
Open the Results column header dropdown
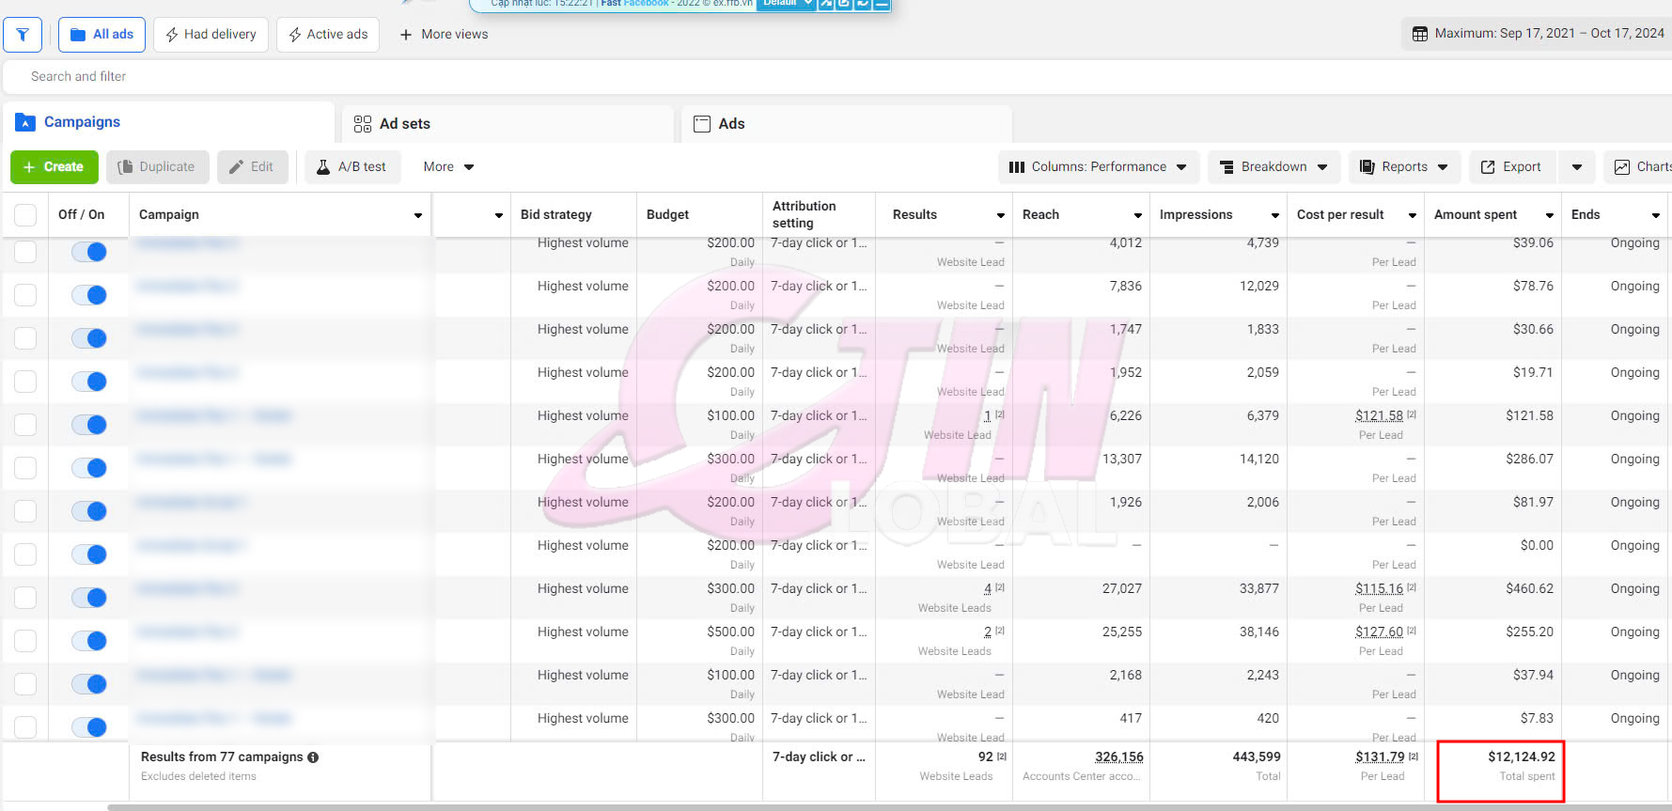click(x=1001, y=215)
